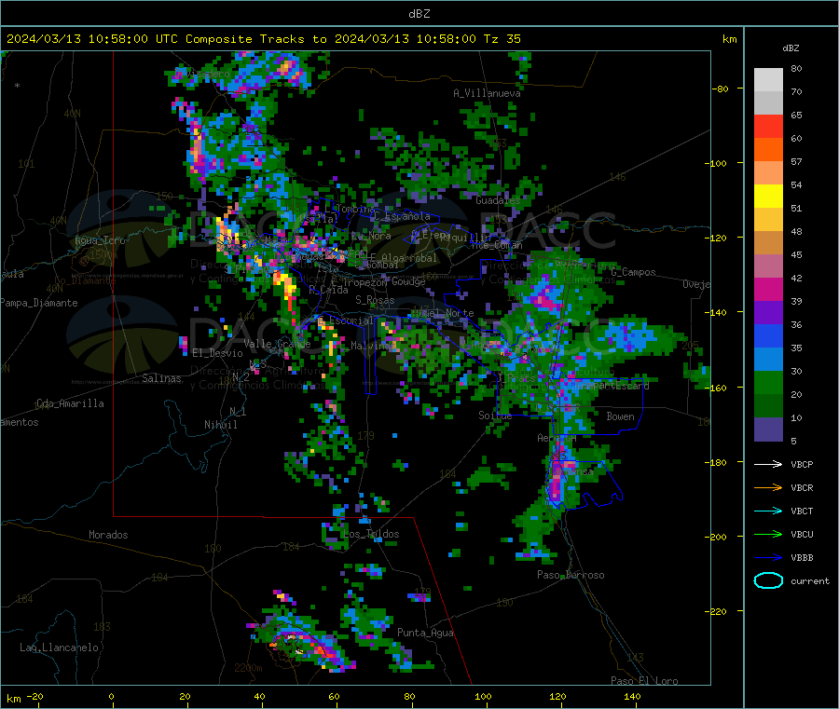Select the yellow swatch between 54 and 51
Screen dimensions: 839x709
point(768,197)
